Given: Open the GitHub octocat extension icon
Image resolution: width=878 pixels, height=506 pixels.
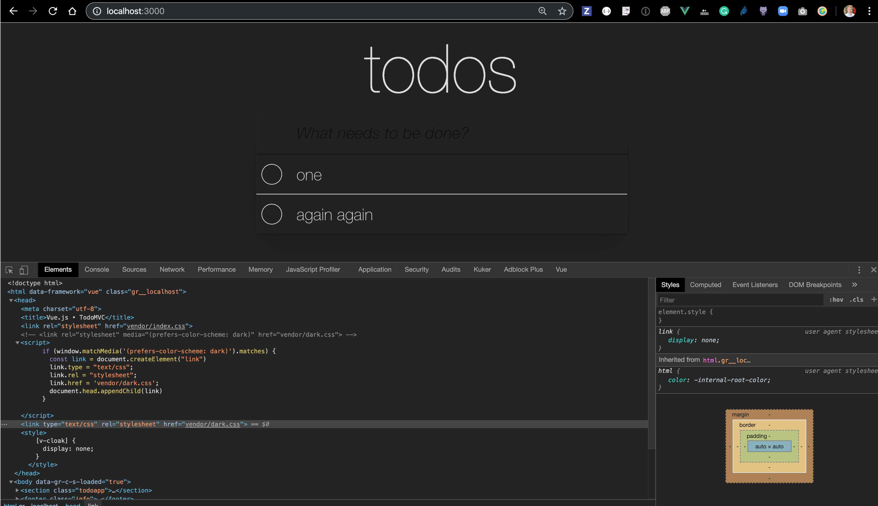Looking at the screenshot, I should click(763, 11).
